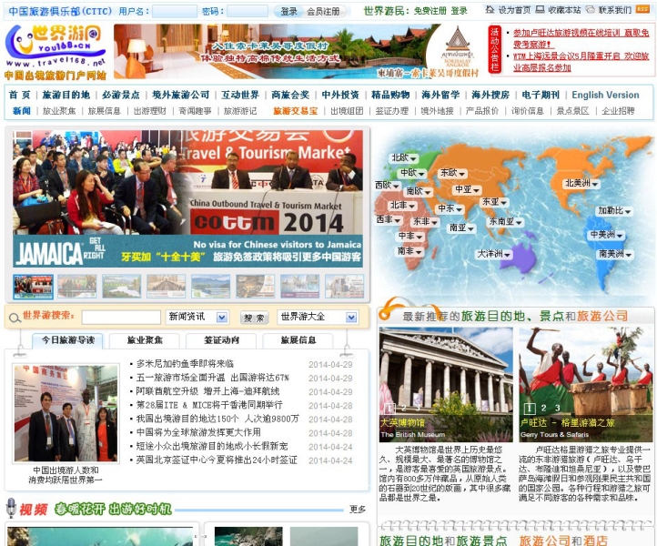
Task: Click the 世界游搜索 keyword input field
Action: [x=121, y=318]
